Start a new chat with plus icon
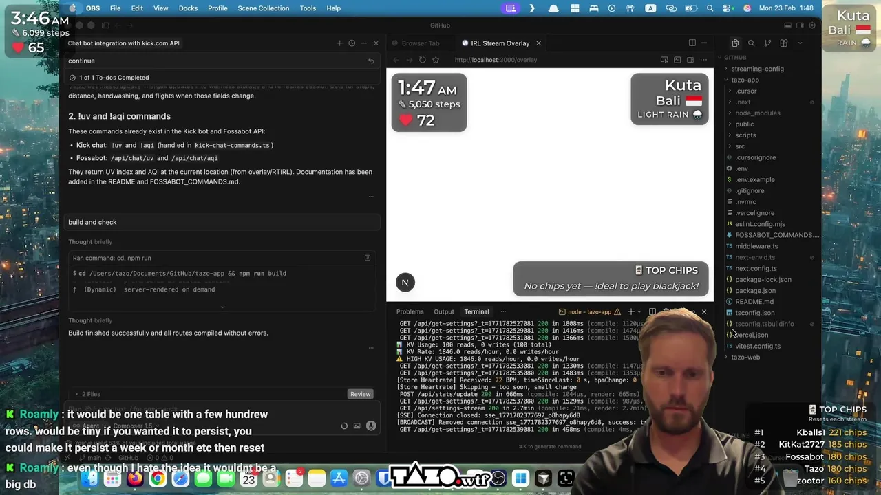881x495 pixels. [339, 43]
